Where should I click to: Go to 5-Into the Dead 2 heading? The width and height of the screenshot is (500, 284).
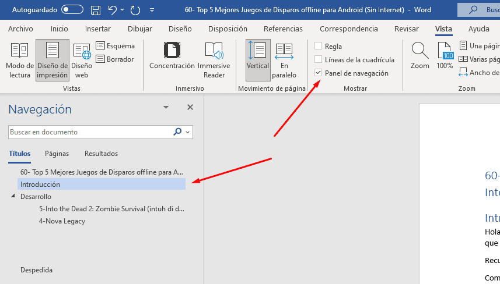click(x=111, y=208)
